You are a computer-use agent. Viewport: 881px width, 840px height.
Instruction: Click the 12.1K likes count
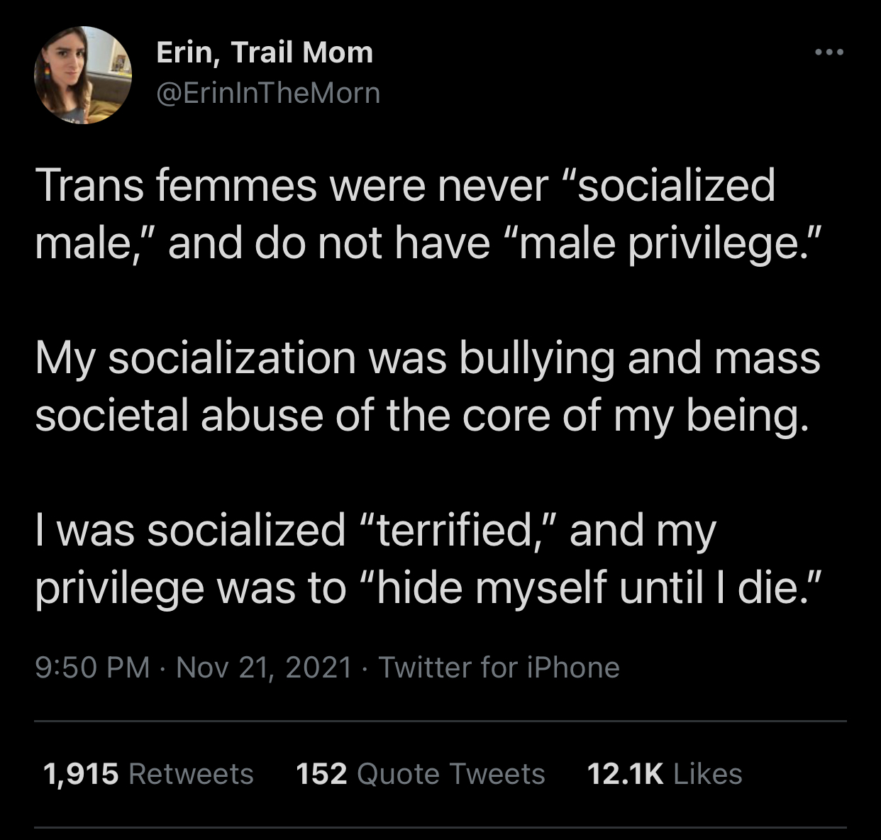click(625, 773)
